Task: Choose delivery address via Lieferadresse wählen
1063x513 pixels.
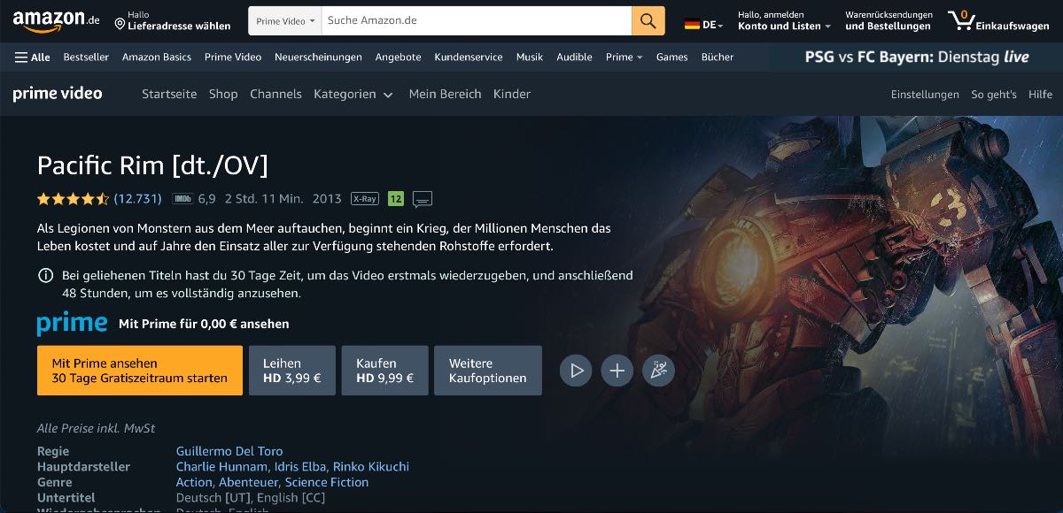Action: (173, 20)
